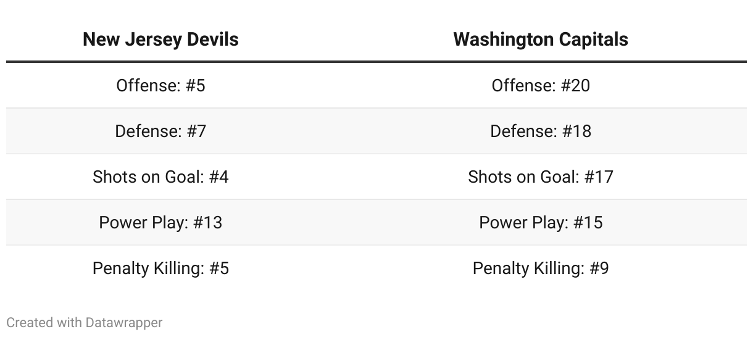This screenshot has height=337, width=753.
Task: Click the word Datawrapper in the footer
Action: (124, 322)
